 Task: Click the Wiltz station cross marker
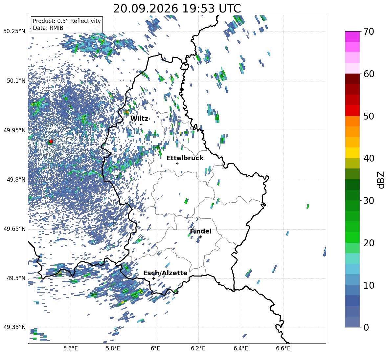(x=141, y=124)
